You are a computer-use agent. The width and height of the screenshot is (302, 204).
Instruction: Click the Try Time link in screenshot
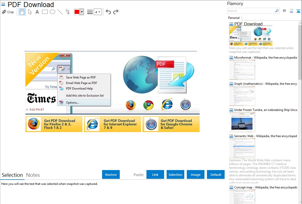pyautogui.click(x=51, y=87)
